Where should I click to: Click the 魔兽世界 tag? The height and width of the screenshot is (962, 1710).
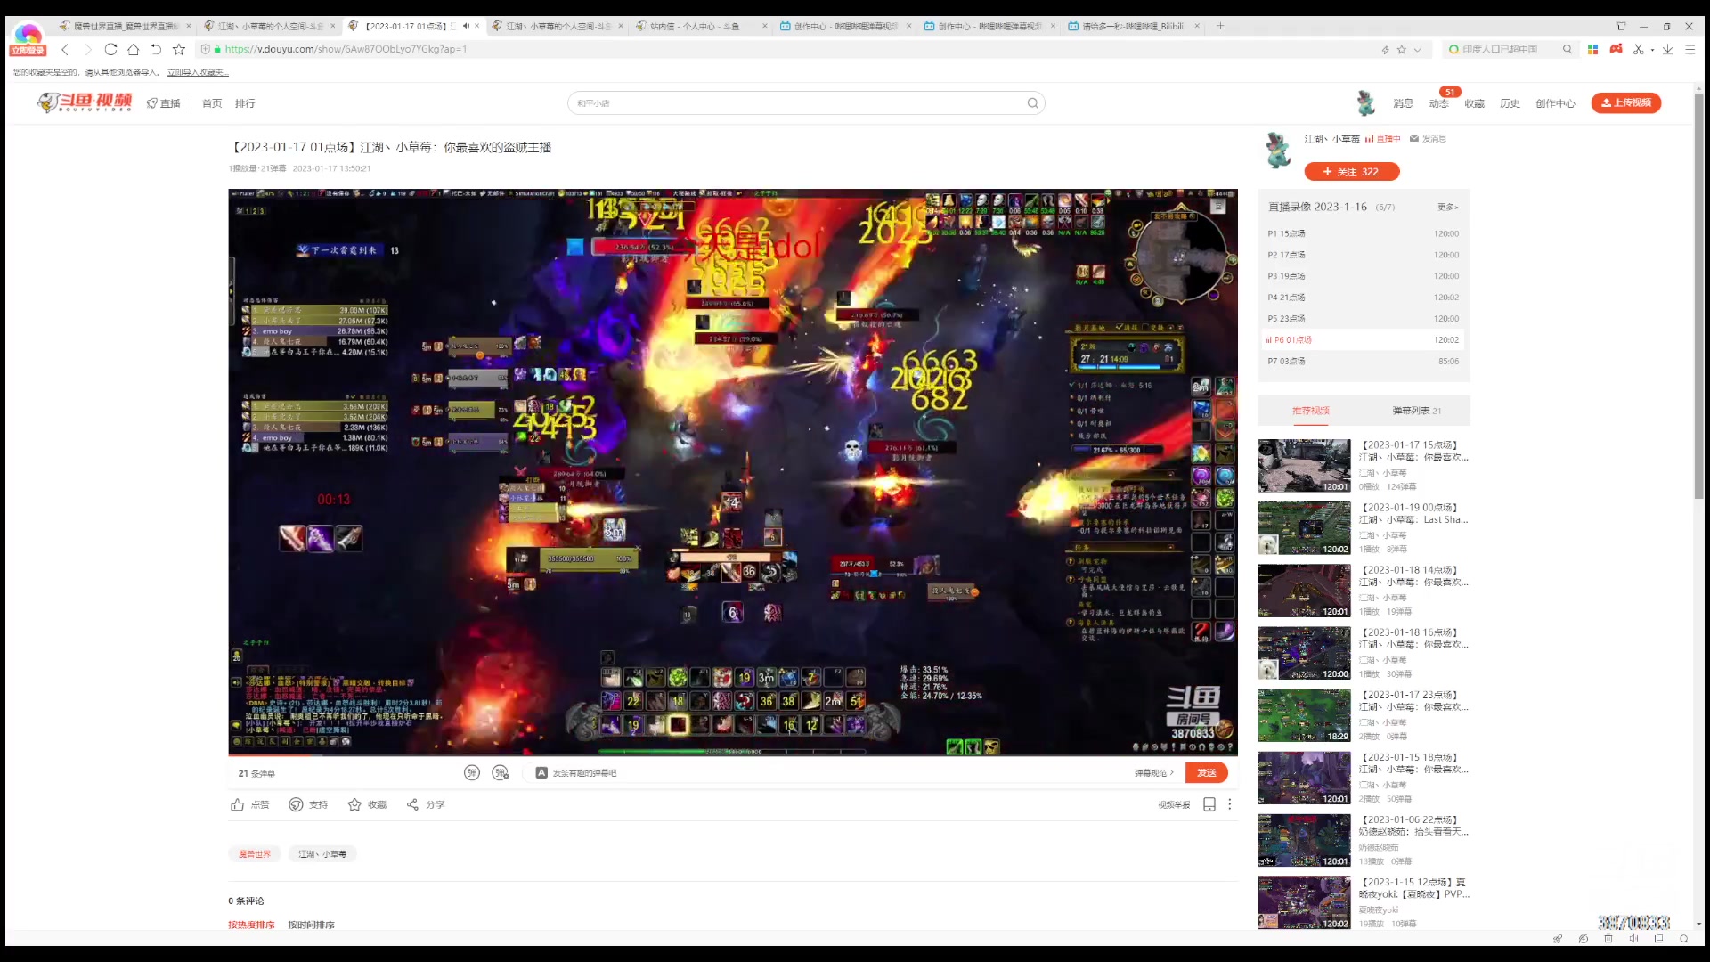[x=255, y=854]
